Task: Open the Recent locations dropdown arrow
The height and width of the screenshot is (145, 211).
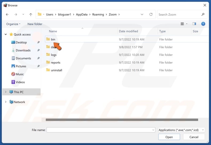Action: (23, 14)
